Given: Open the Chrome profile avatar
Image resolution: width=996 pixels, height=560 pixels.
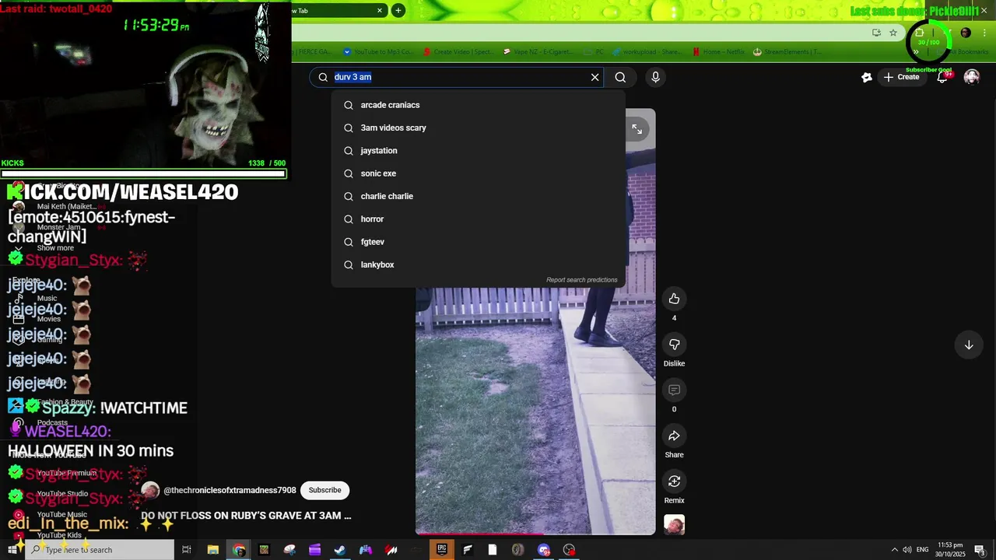Looking at the screenshot, I should click(x=966, y=33).
